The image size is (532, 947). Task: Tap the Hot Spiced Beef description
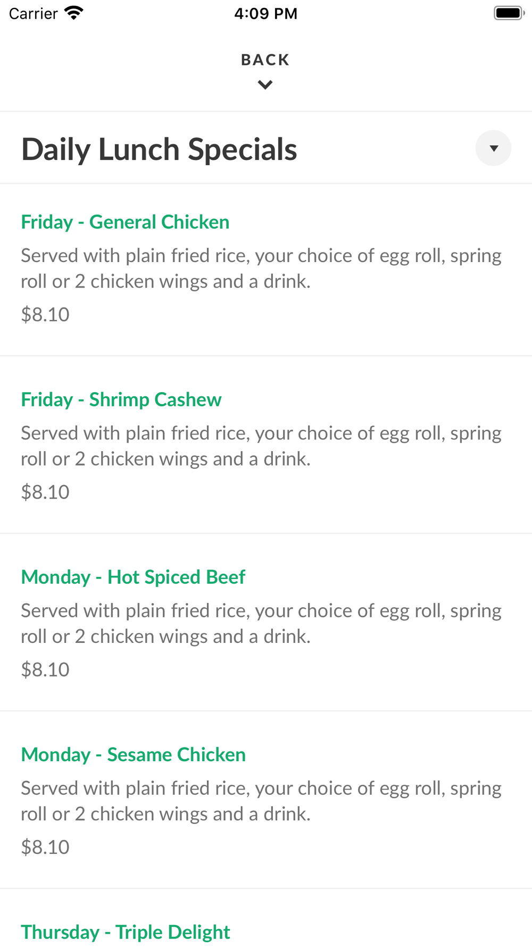point(261,623)
